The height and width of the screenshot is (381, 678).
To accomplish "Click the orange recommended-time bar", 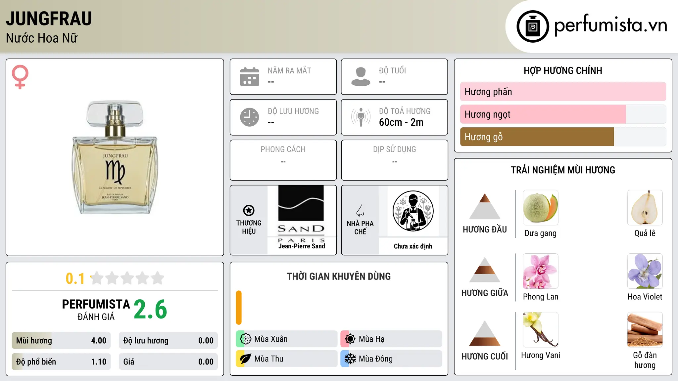I will point(239,308).
